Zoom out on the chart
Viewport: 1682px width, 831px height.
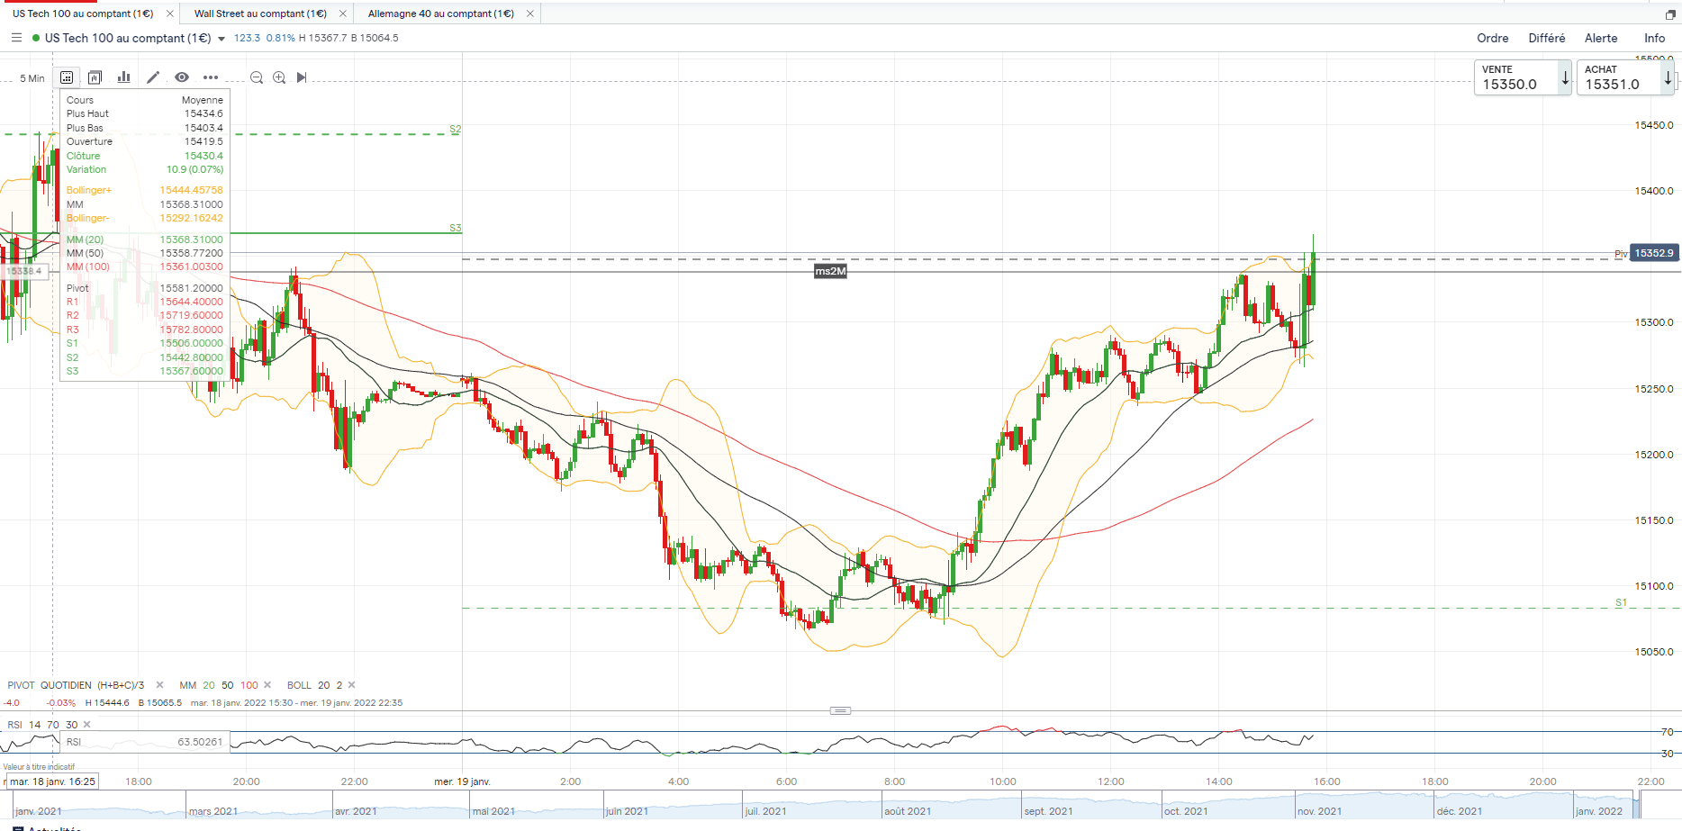pyautogui.click(x=257, y=77)
